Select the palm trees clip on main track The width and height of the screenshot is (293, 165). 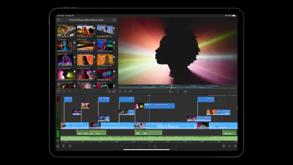tap(166, 126)
